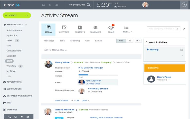The height and width of the screenshot is (119, 190).
Task: Toggle the Mine filter
Action: pyautogui.click(x=121, y=41)
